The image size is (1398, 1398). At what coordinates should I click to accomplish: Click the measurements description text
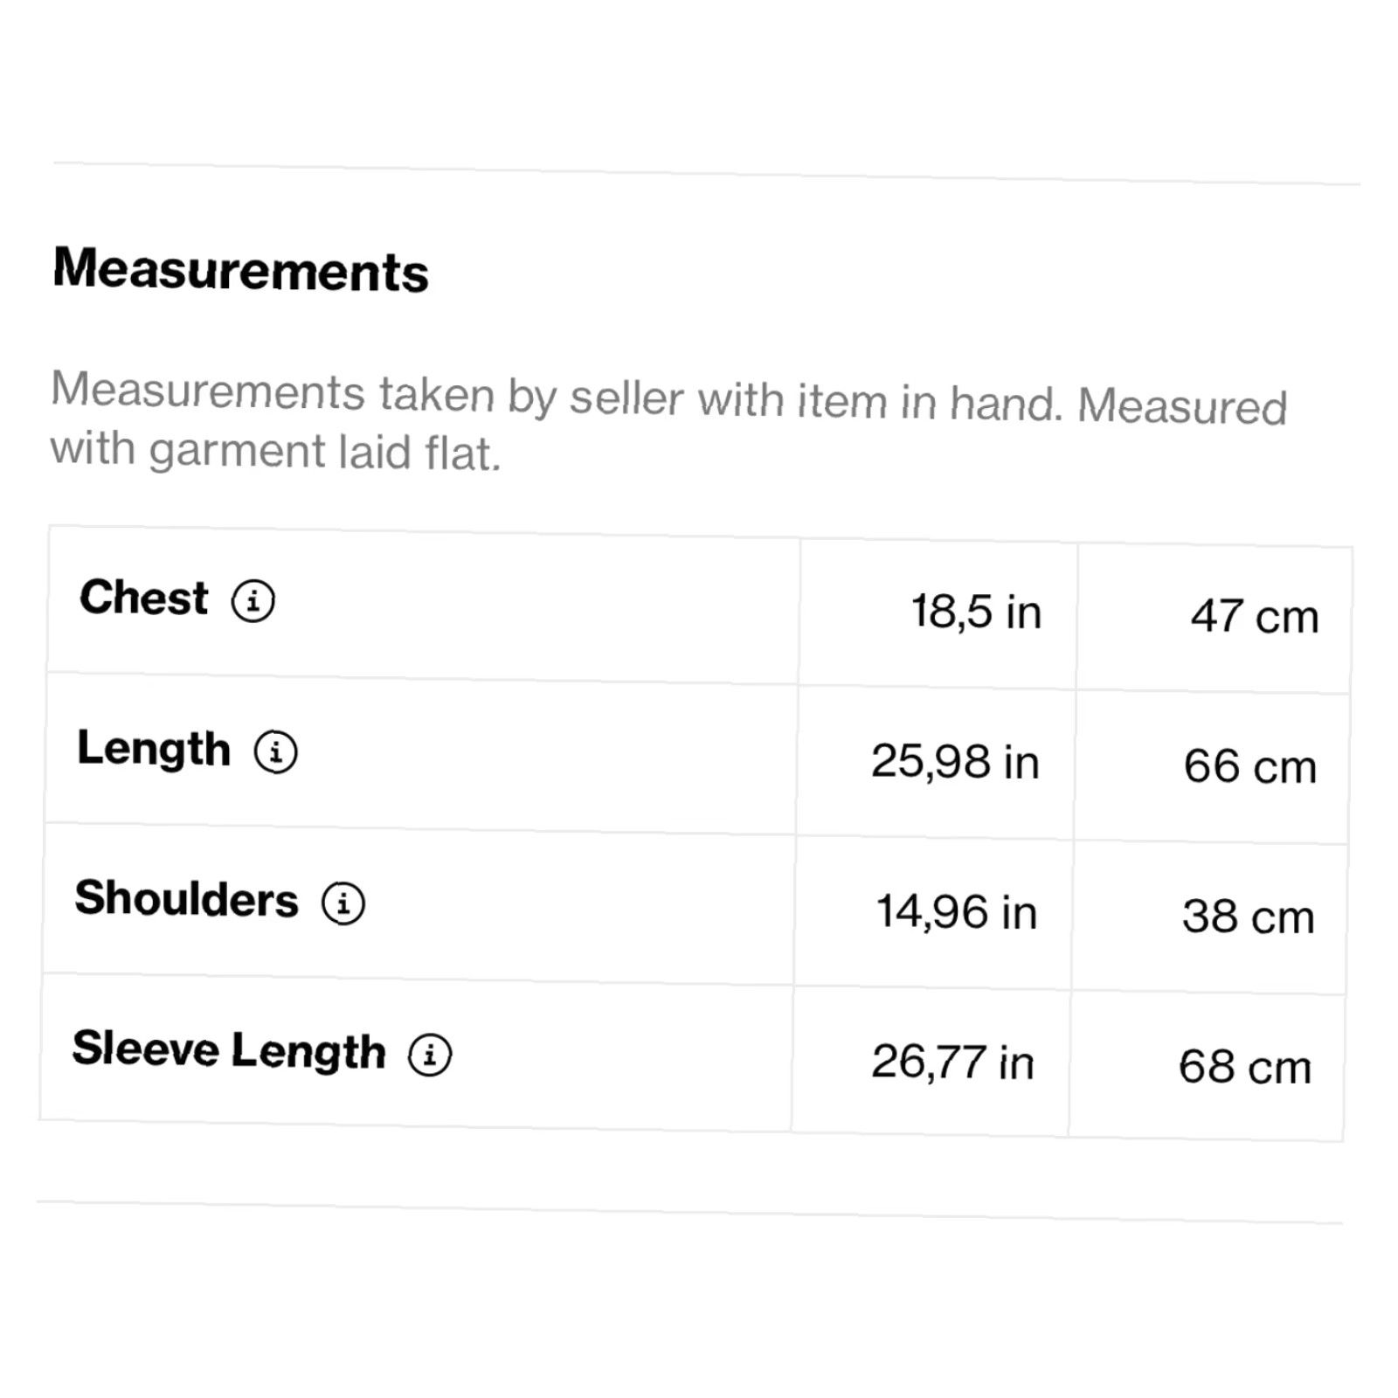click(669, 421)
